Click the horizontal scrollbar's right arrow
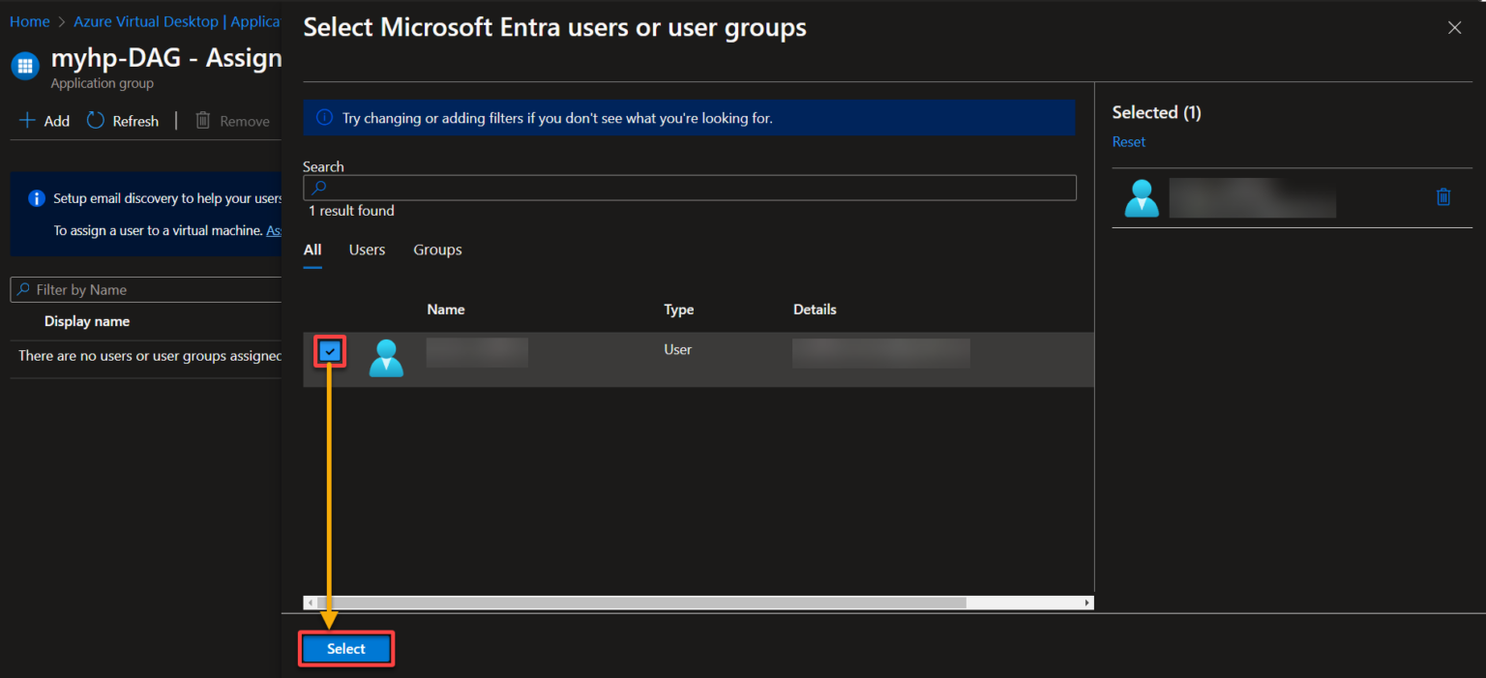 click(1085, 603)
